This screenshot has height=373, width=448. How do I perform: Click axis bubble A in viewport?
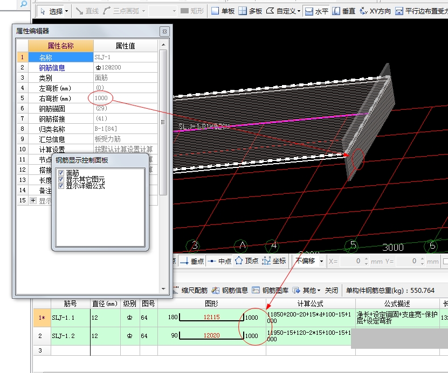[242, 245]
